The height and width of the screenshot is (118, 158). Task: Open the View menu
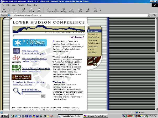click(13, 5)
